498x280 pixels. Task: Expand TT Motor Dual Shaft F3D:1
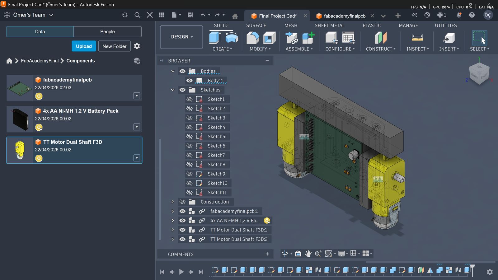[173, 230]
